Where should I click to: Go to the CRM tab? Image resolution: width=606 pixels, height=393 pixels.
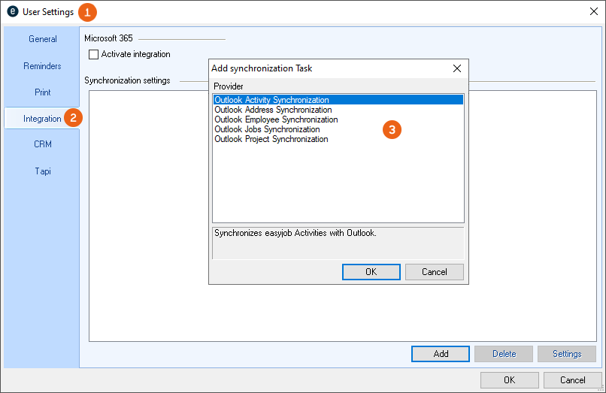point(43,144)
